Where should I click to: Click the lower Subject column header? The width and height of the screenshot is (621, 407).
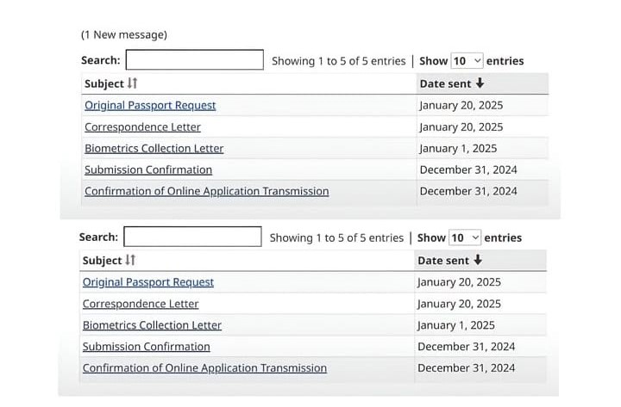(x=248, y=261)
